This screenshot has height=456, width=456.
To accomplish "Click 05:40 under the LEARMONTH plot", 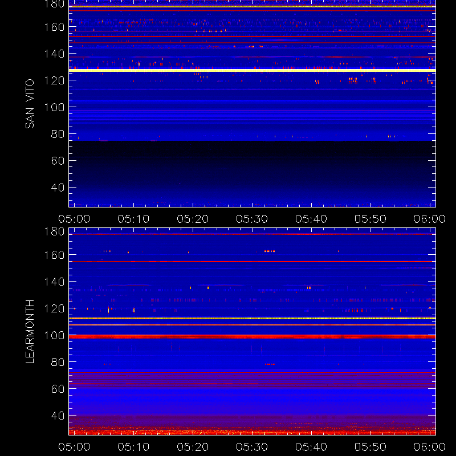I will (311, 447).
